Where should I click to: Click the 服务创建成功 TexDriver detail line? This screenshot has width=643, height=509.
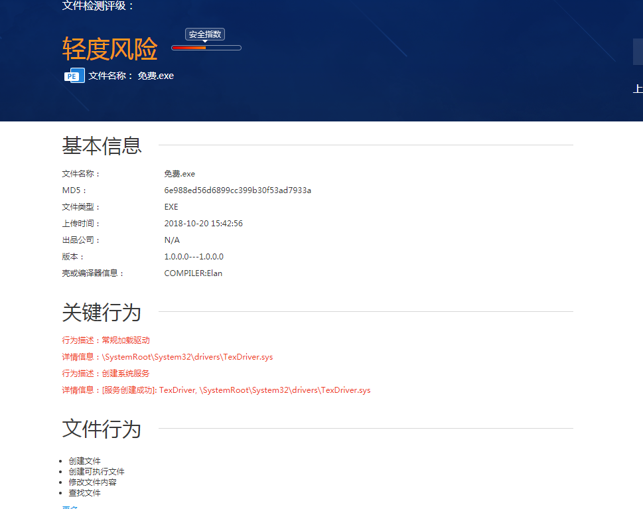click(x=216, y=390)
